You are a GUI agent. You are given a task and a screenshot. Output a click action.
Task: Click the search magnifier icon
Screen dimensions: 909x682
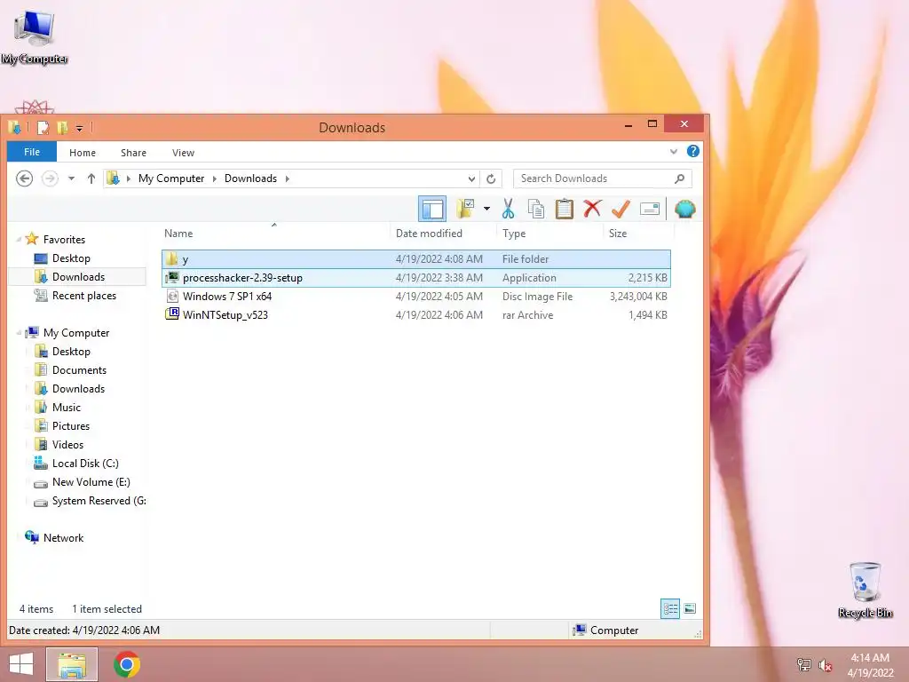pyautogui.click(x=679, y=178)
